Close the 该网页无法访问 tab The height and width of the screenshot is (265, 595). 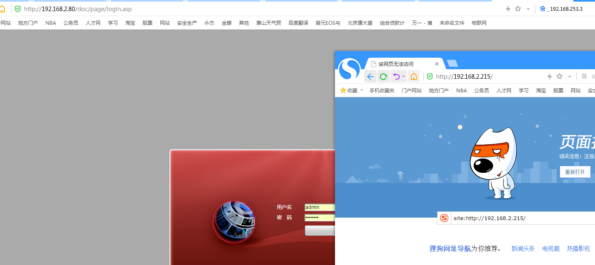pyautogui.click(x=437, y=64)
